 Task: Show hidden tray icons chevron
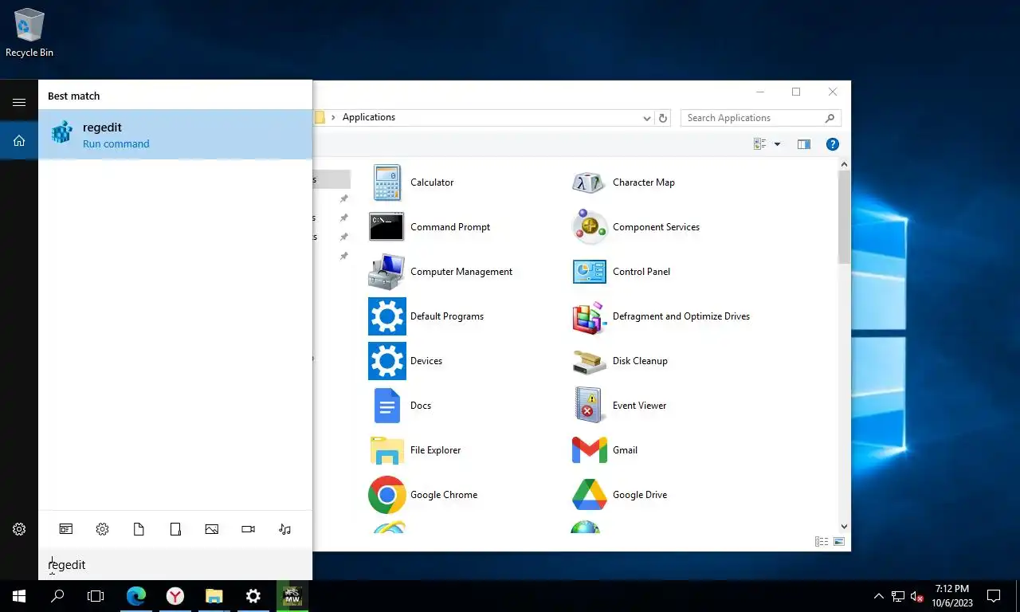click(879, 596)
